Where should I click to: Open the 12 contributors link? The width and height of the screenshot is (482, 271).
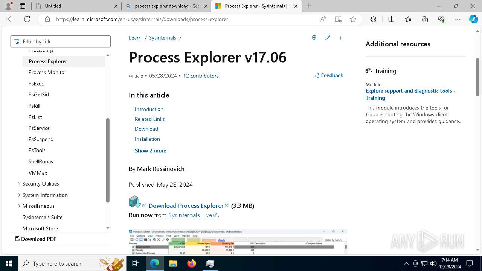(x=201, y=76)
